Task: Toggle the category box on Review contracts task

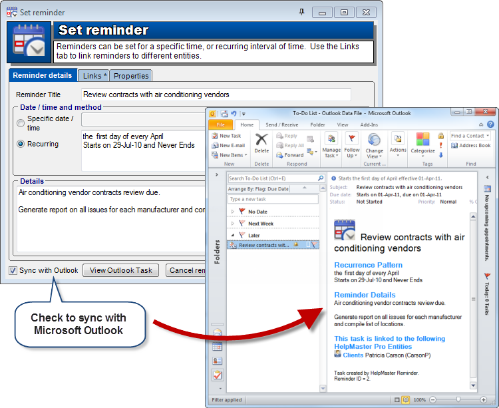Action: point(308,245)
